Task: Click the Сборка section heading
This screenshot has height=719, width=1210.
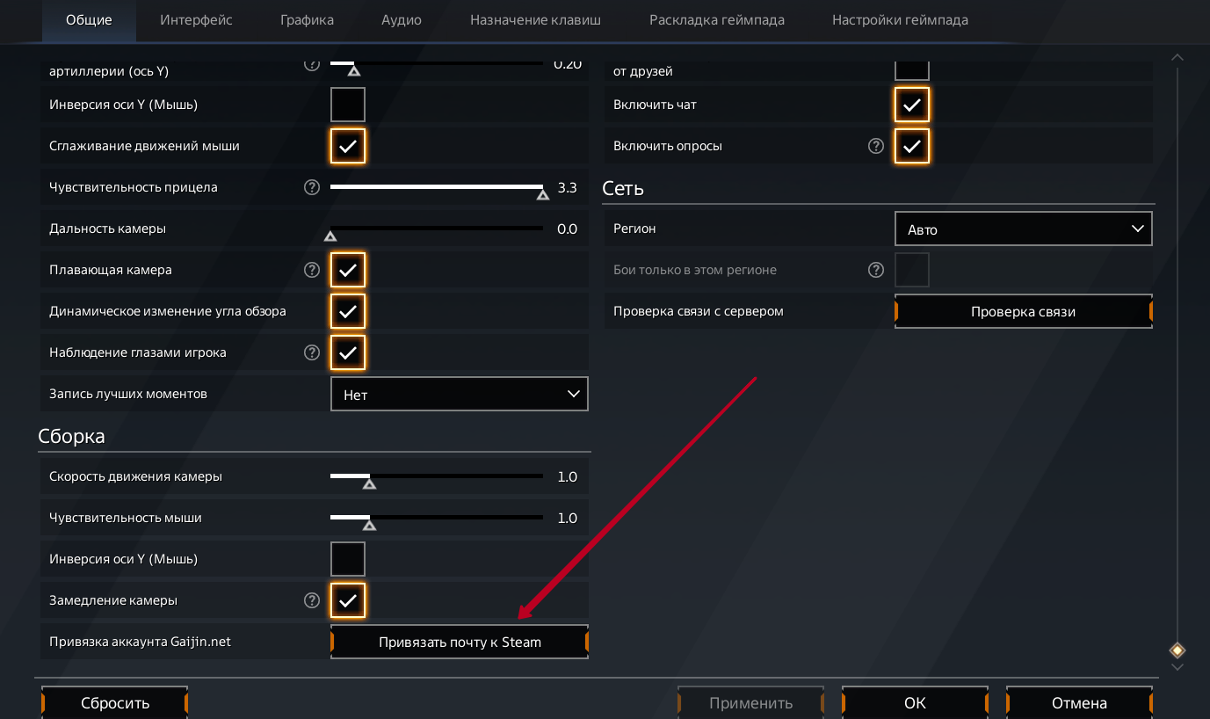Action: (71, 436)
